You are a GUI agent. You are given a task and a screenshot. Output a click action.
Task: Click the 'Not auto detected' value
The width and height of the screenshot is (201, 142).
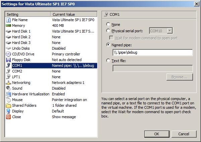pyautogui.click(x=67, y=60)
